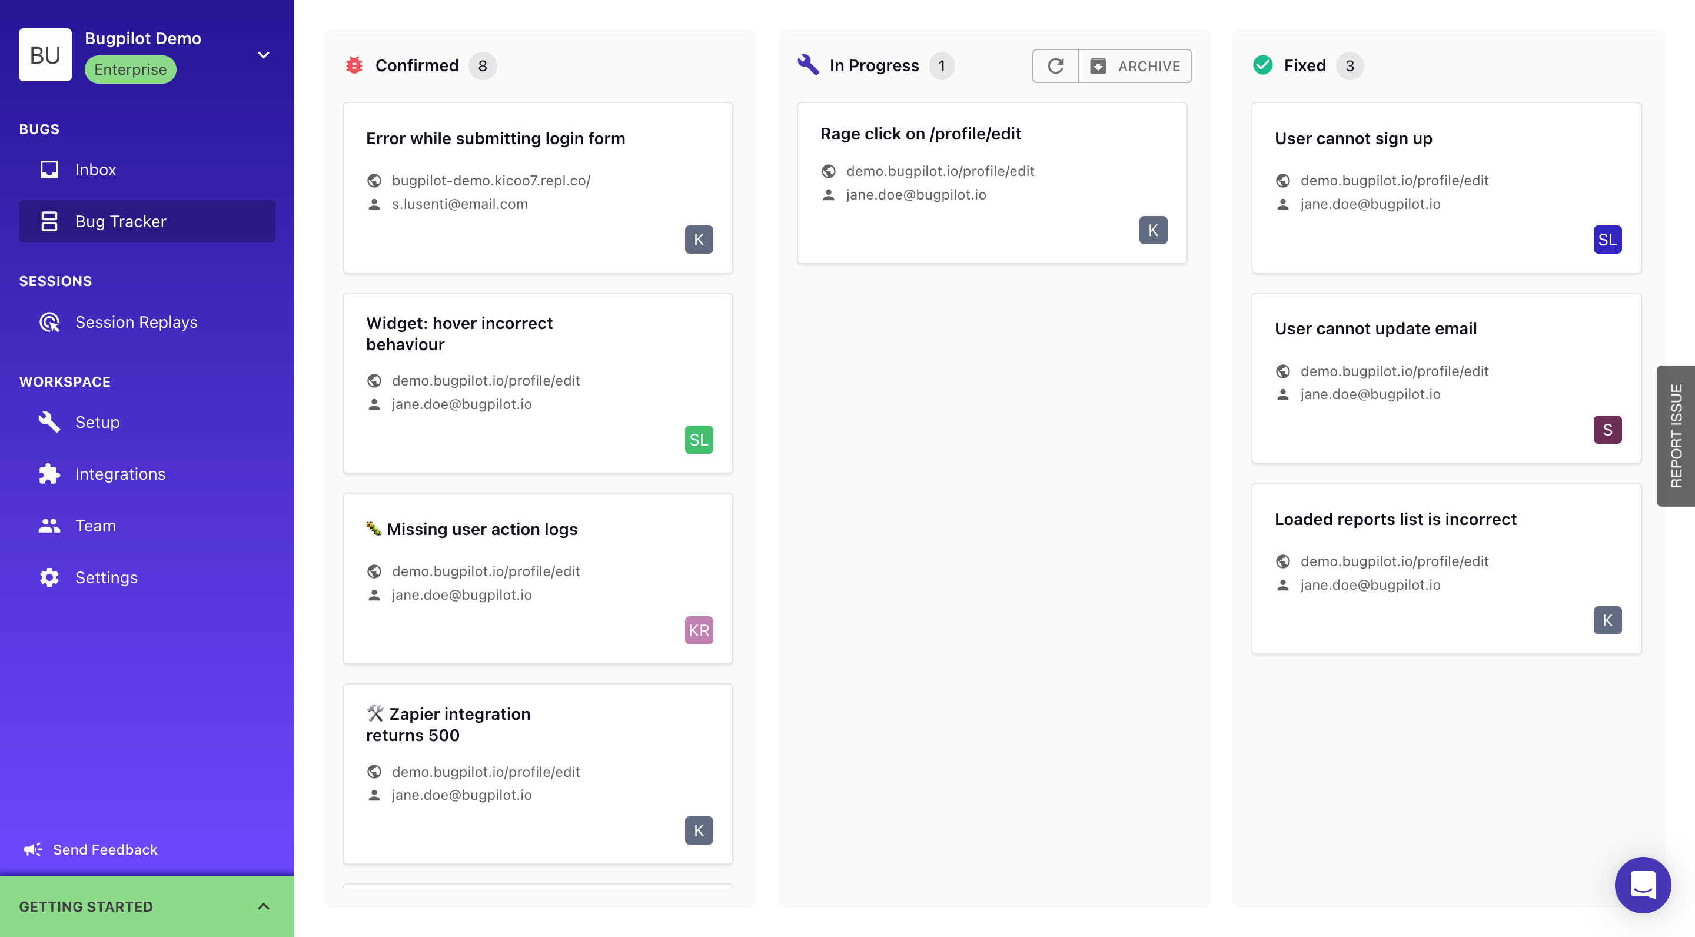Viewport: 1695px width, 937px height.
Task: Click the Inbox tray icon
Action: [49, 170]
